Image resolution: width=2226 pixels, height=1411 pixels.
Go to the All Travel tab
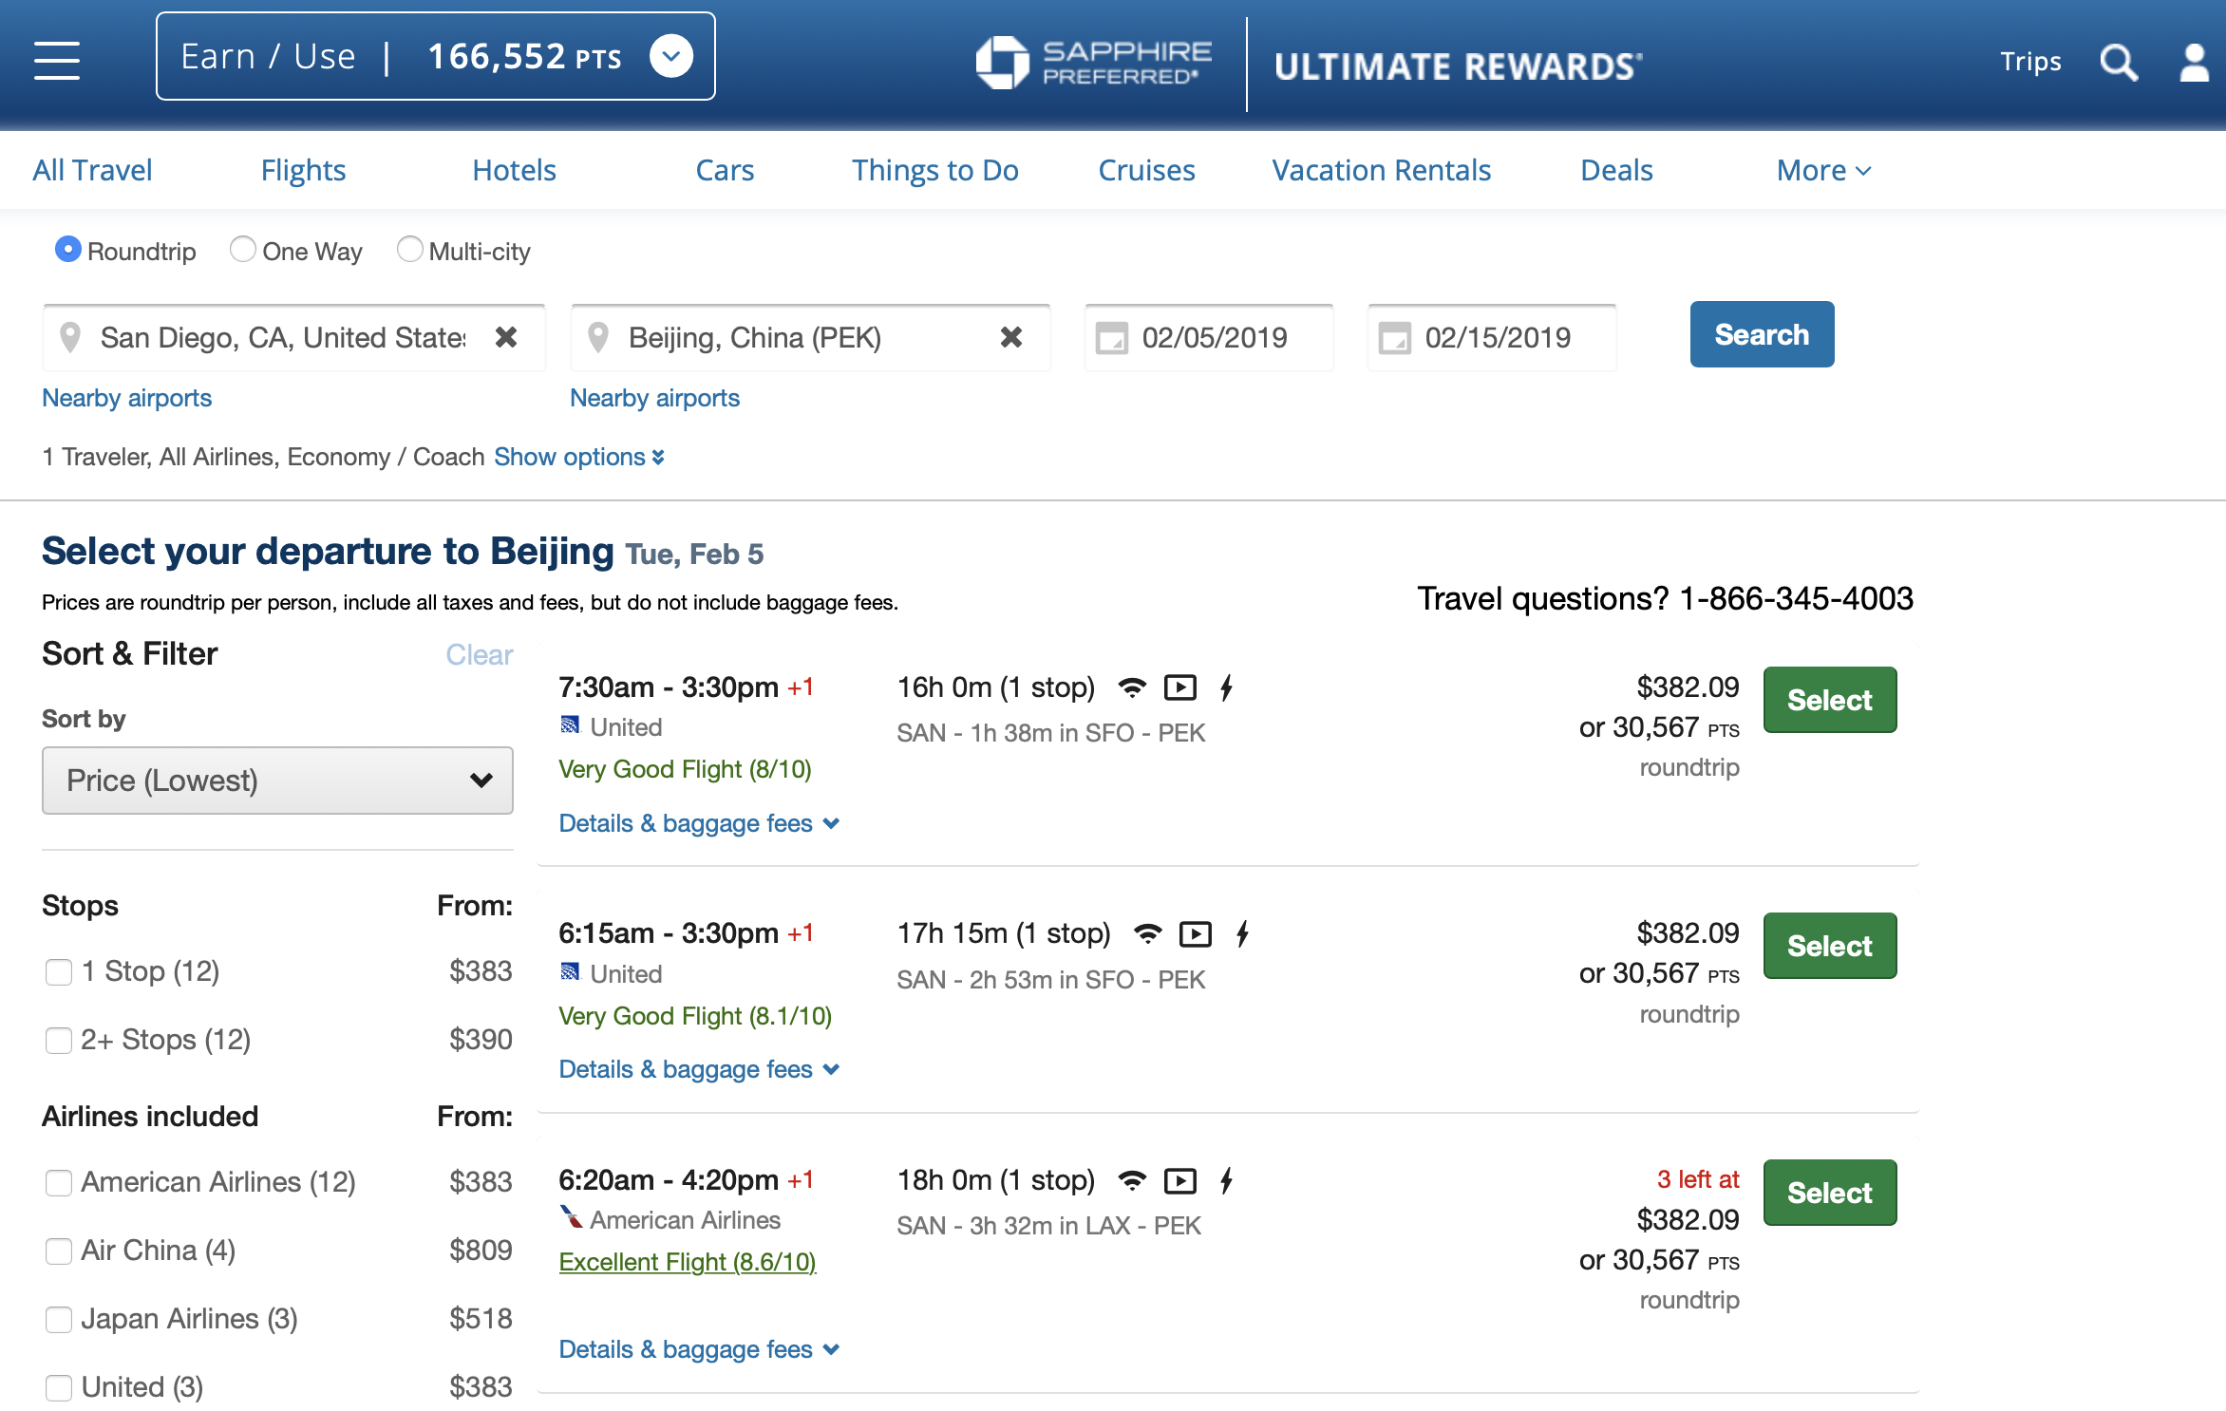click(x=92, y=170)
